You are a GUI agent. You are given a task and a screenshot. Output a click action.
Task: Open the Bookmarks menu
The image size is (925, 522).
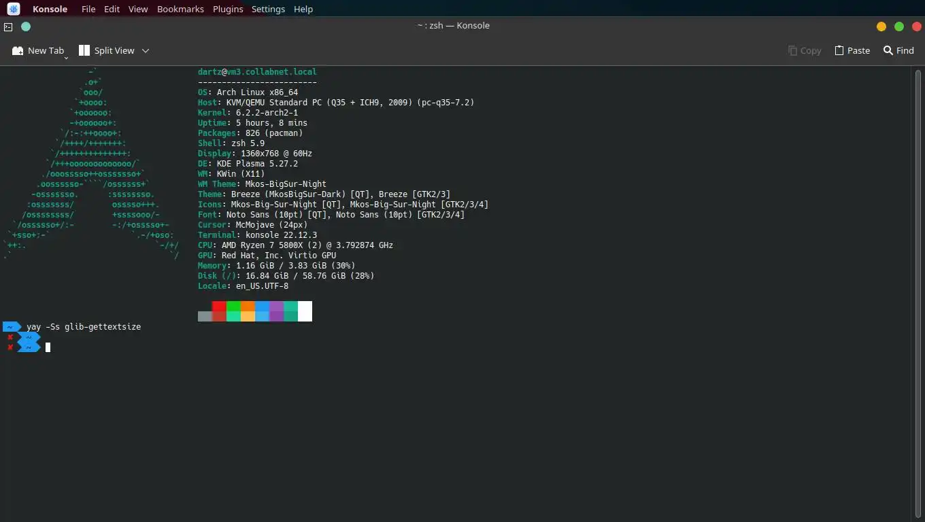pos(180,9)
